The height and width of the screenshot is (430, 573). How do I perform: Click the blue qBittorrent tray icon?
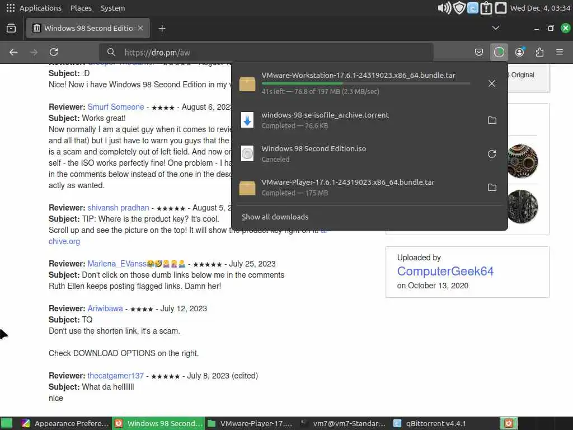point(472,8)
